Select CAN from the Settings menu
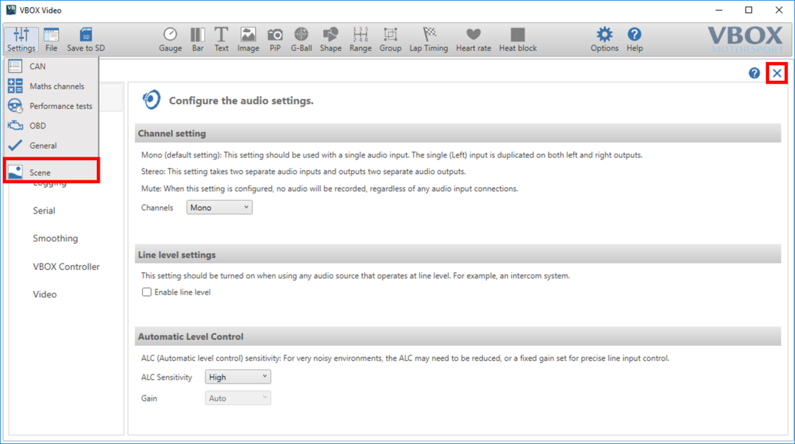Viewport: 795px width, 444px height. (x=51, y=66)
